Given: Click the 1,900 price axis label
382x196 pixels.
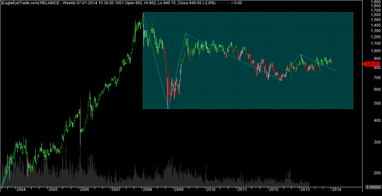Looking at the screenshot, I should click(375, 2).
